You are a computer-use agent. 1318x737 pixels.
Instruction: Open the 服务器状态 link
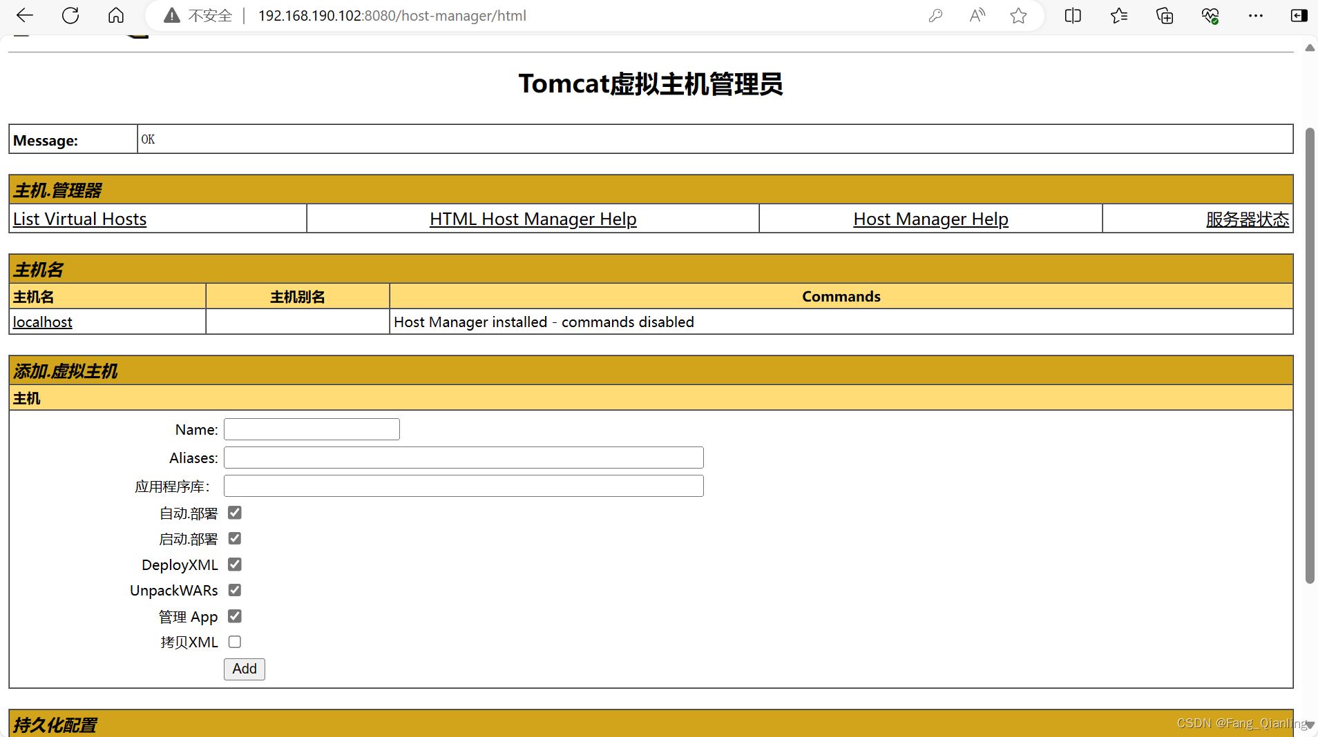(x=1247, y=219)
